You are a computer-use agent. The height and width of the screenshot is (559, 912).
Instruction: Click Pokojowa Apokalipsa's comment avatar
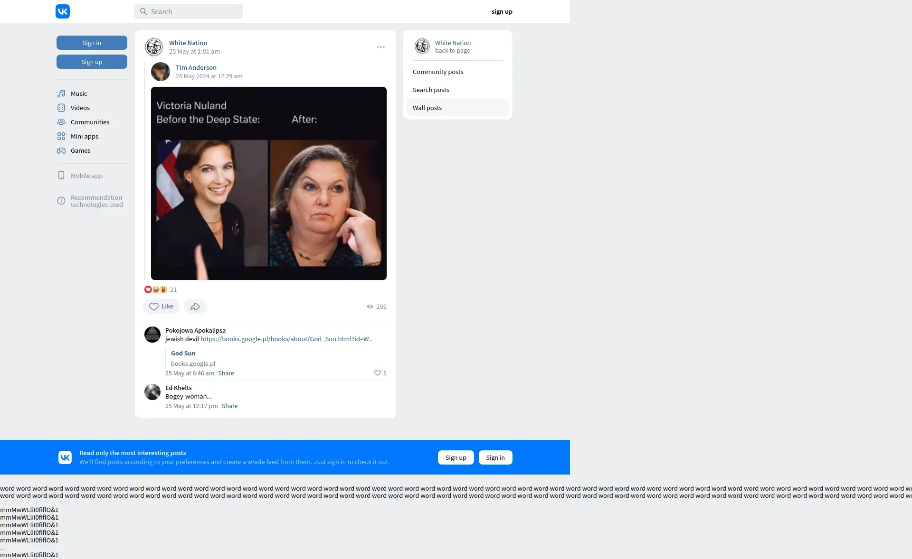tap(152, 335)
